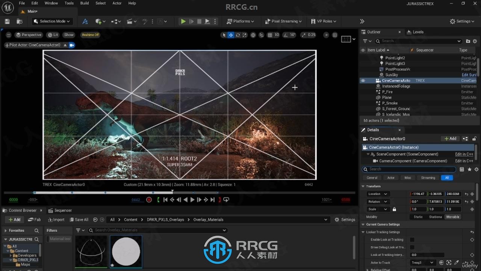Click the viewport hamburger options menu
Viewport: 481px width, 271px height.
click(x=9, y=35)
